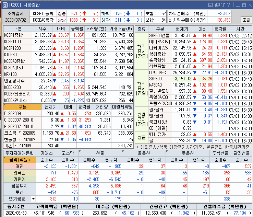Viewport: 253px width, 217px height.
Task: Select the 변동성 F 202007 row
Action: tap(69, 139)
